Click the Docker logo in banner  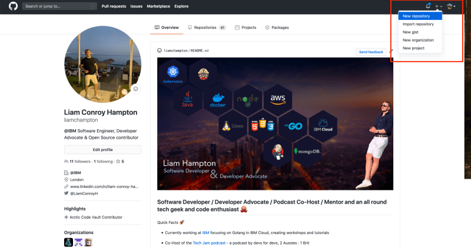pos(218,100)
